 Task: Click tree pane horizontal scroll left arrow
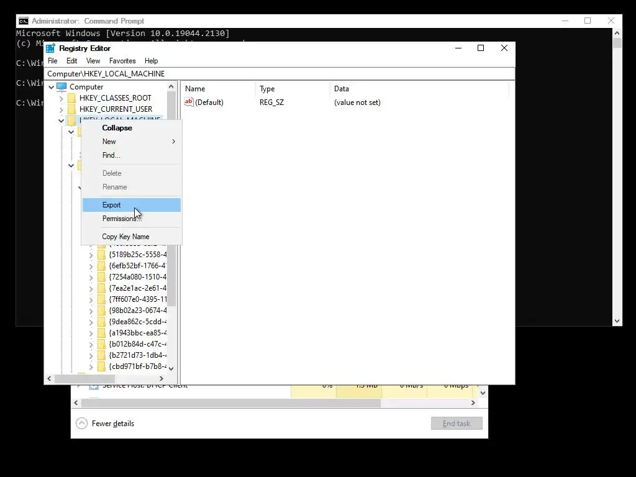(x=50, y=378)
